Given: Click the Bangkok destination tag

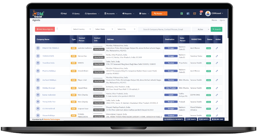Looking at the screenshot, I should tap(171, 102).
